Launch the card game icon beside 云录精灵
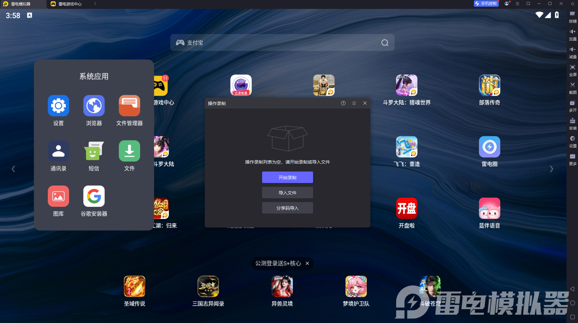 324,85
